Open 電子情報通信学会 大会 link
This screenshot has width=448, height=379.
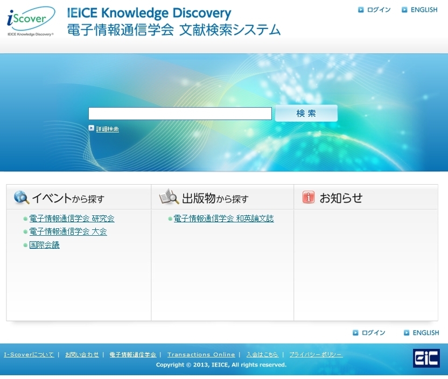[x=68, y=231]
